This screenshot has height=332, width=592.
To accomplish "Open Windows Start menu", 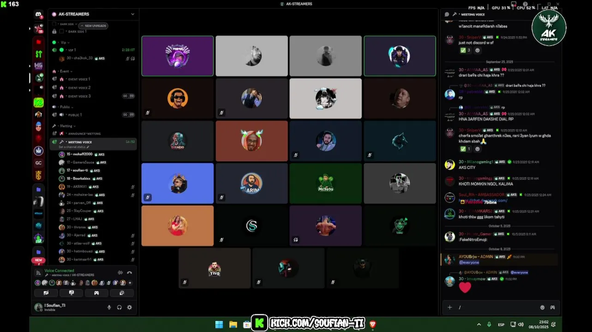I will (219, 324).
